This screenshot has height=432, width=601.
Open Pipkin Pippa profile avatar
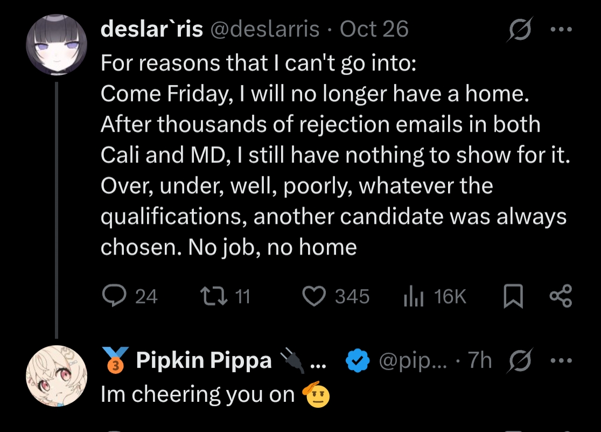point(57,375)
